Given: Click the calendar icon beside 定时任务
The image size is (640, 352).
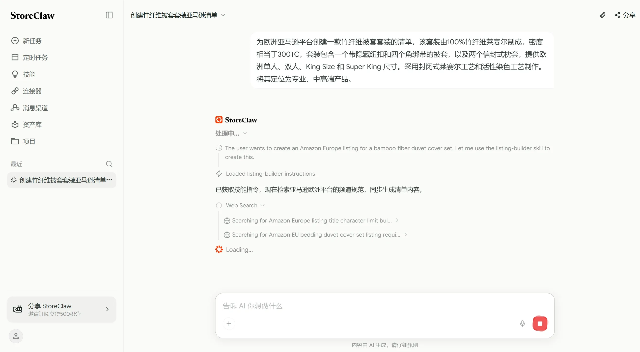Looking at the screenshot, I should tap(15, 57).
